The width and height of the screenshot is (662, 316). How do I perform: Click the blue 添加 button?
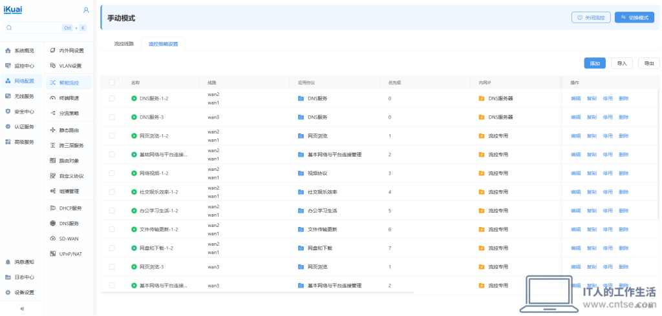(595, 63)
